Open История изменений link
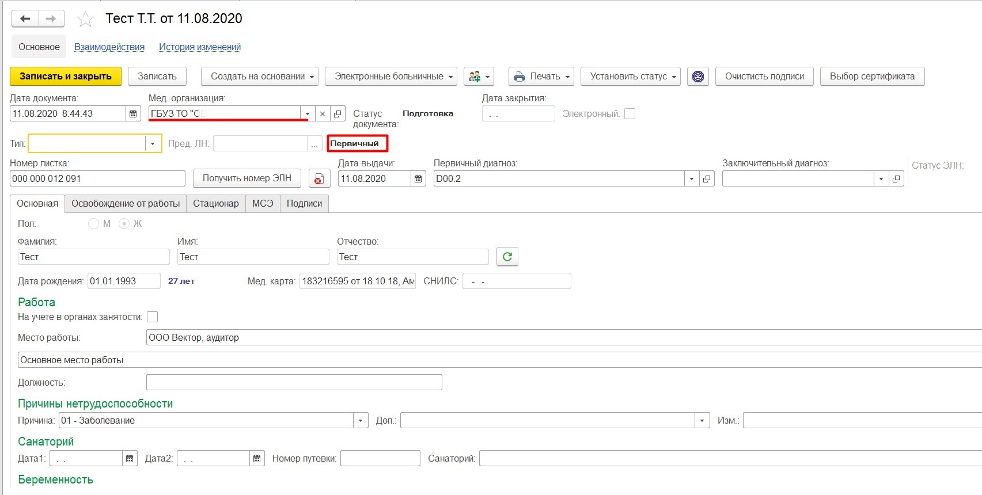 point(200,47)
